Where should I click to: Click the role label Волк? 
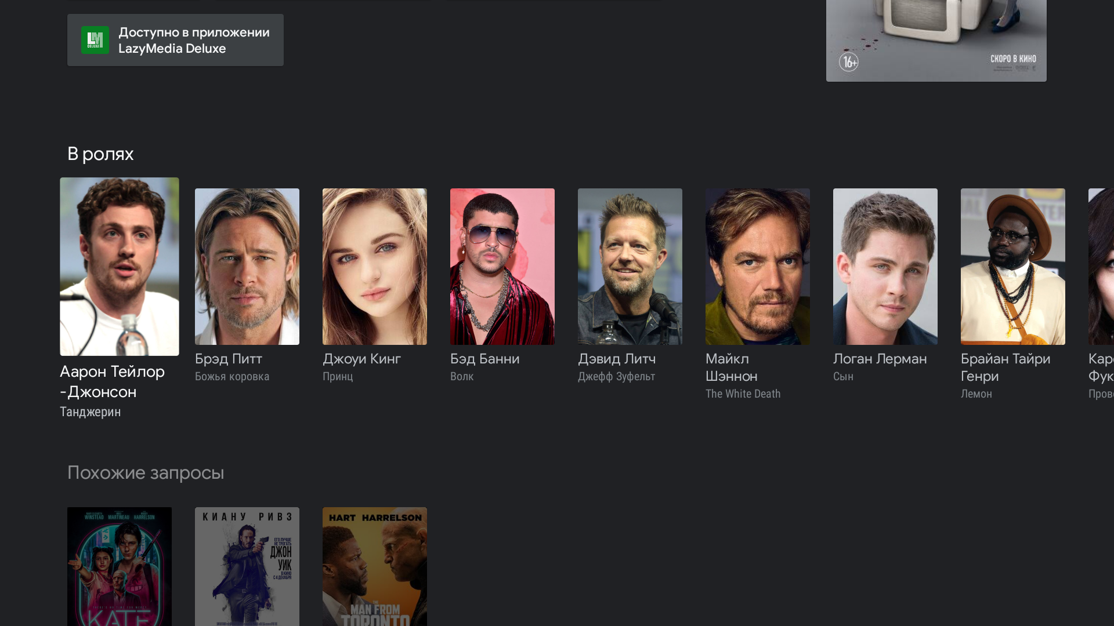462,377
